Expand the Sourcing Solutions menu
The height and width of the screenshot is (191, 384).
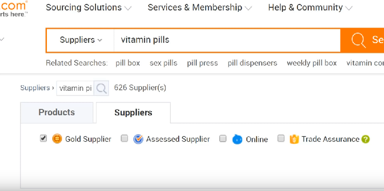pos(88,8)
